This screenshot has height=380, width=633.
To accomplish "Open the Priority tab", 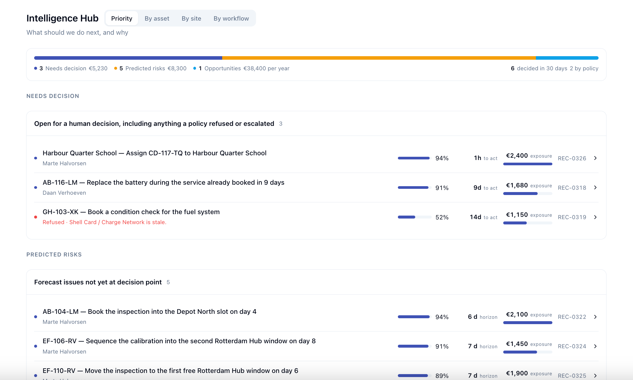I will (x=122, y=18).
